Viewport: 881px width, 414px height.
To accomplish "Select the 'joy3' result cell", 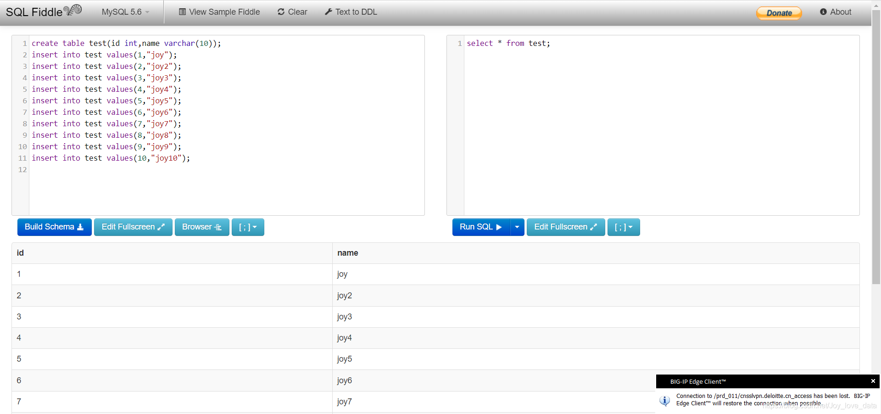I will [596, 317].
